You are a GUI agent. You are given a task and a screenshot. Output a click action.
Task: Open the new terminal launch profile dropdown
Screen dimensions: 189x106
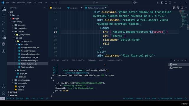point(175,60)
